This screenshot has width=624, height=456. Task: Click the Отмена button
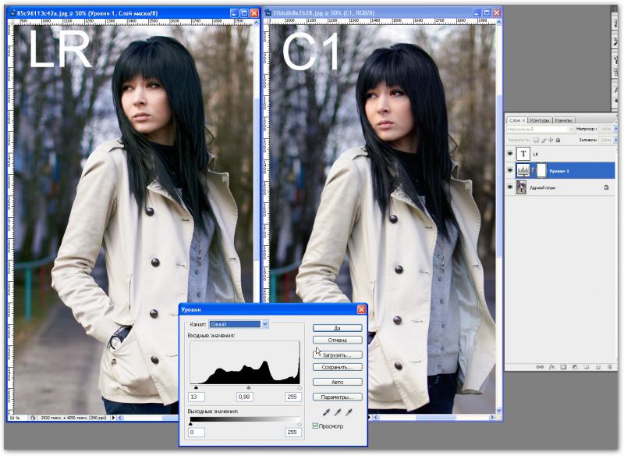338,340
